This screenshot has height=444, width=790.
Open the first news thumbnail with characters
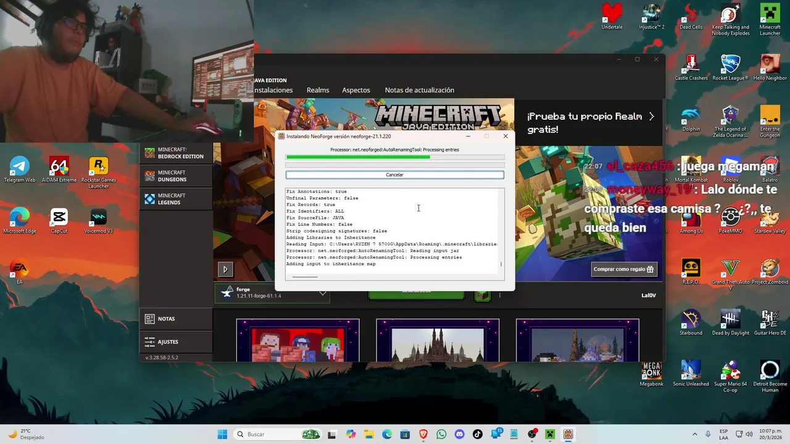click(297, 340)
